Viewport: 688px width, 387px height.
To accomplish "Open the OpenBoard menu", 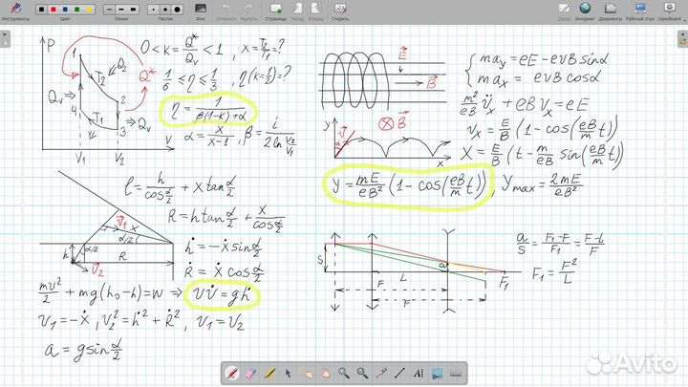I will [x=669, y=11].
